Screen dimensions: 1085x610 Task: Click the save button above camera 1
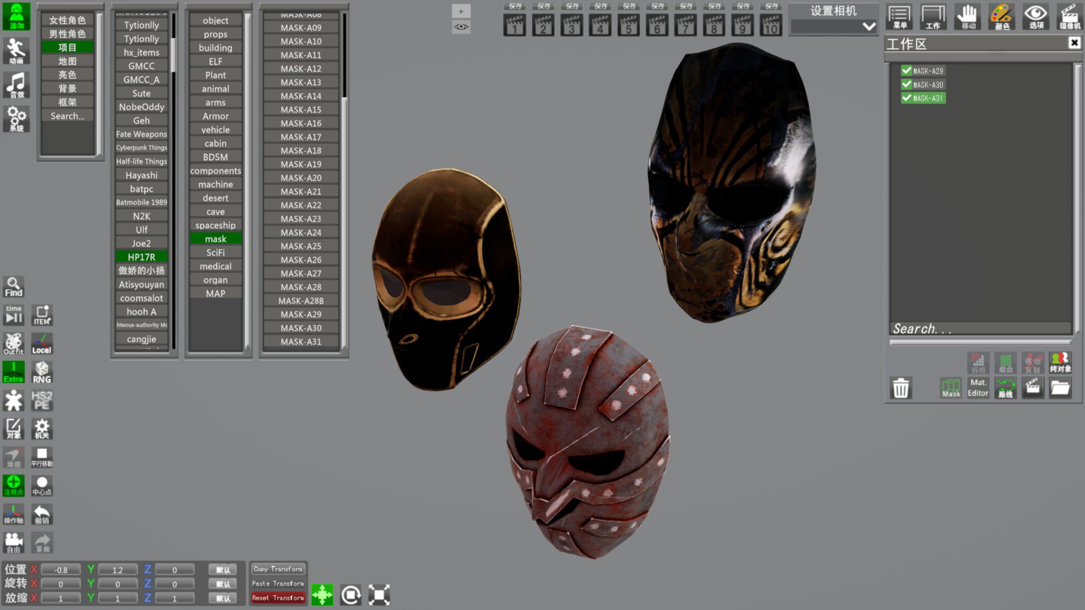click(x=515, y=6)
